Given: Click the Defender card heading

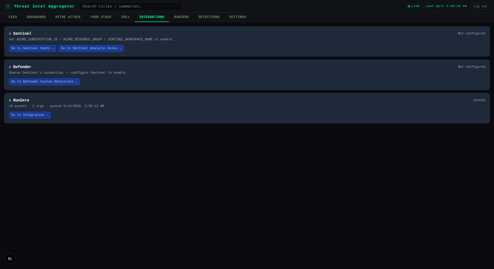Looking at the screenshot, I should click(x=22, y=67).
